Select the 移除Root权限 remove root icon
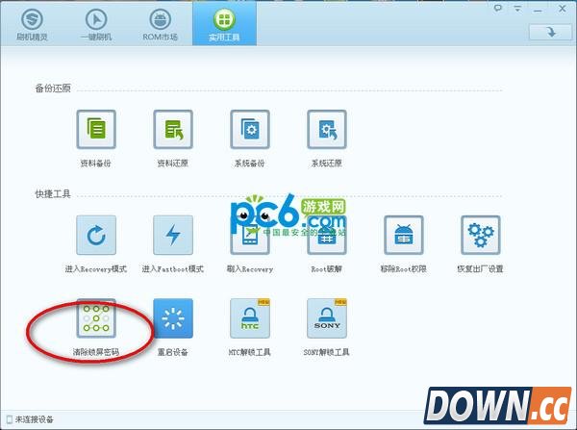Viewport: 577px width, 430px height. point(404,235)
